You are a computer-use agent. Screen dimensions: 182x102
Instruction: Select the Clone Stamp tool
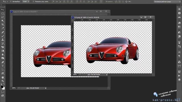pos(3,40)
